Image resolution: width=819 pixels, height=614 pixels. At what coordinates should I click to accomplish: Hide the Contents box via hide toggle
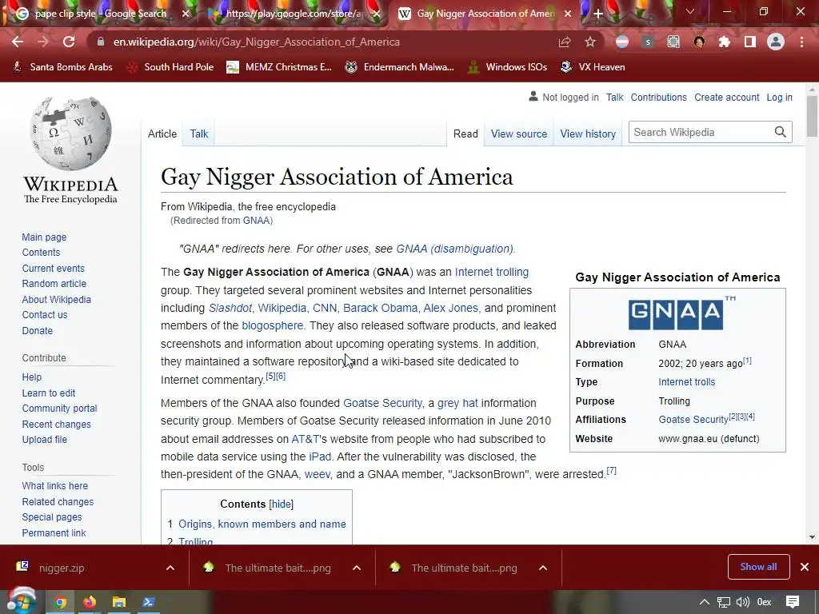click(281, 504)
